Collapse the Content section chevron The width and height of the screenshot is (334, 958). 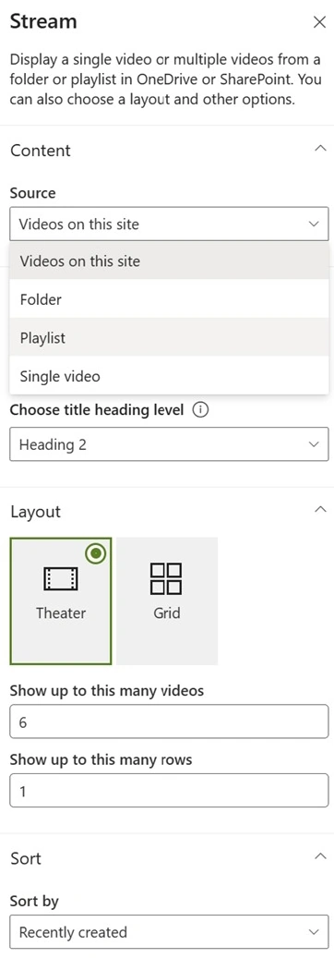[x=319, y=149]
